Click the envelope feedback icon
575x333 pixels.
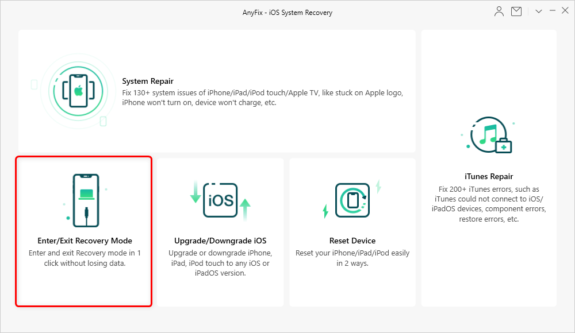tap(516, 11)
